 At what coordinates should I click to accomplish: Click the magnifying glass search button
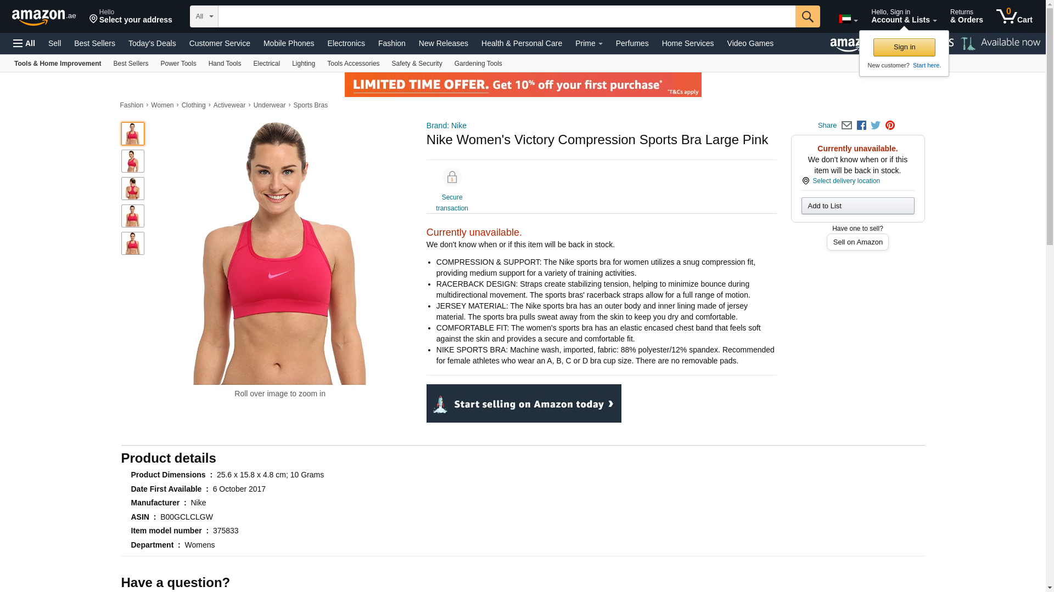(807, 16)
